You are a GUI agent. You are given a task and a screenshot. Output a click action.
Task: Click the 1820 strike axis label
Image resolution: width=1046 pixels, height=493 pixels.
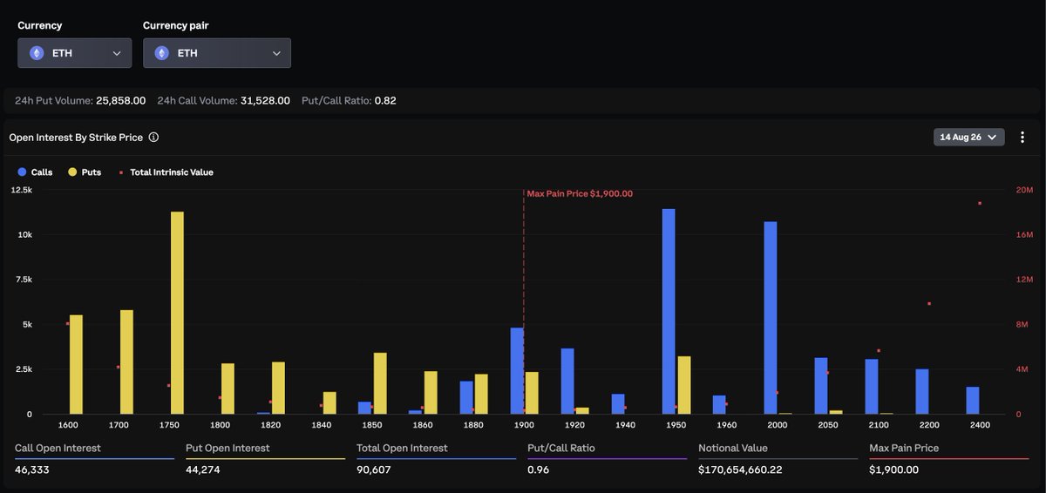(271, 425)
